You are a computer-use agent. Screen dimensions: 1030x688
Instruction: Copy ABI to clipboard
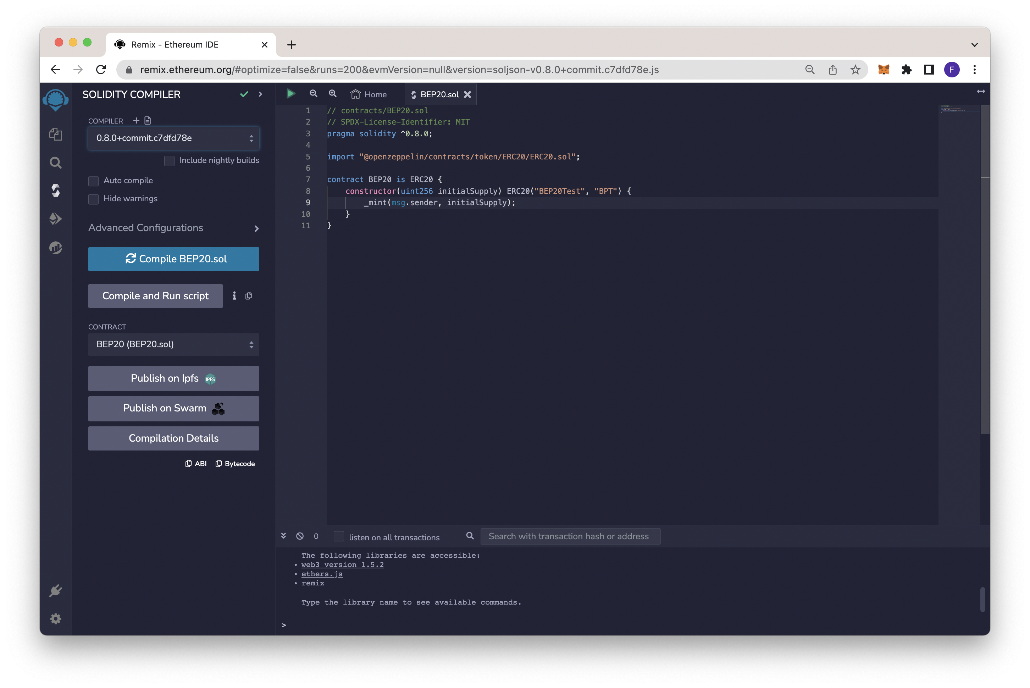pos(196,464)
